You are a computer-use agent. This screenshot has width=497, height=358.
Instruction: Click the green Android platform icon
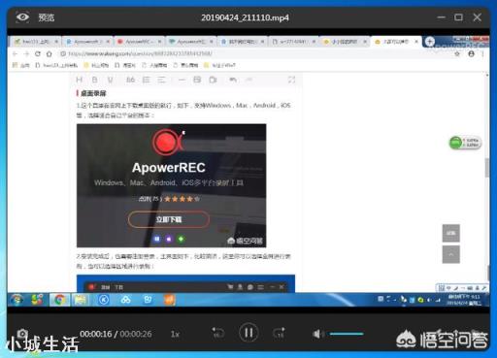pyautogui.click(x=181, y=239)
